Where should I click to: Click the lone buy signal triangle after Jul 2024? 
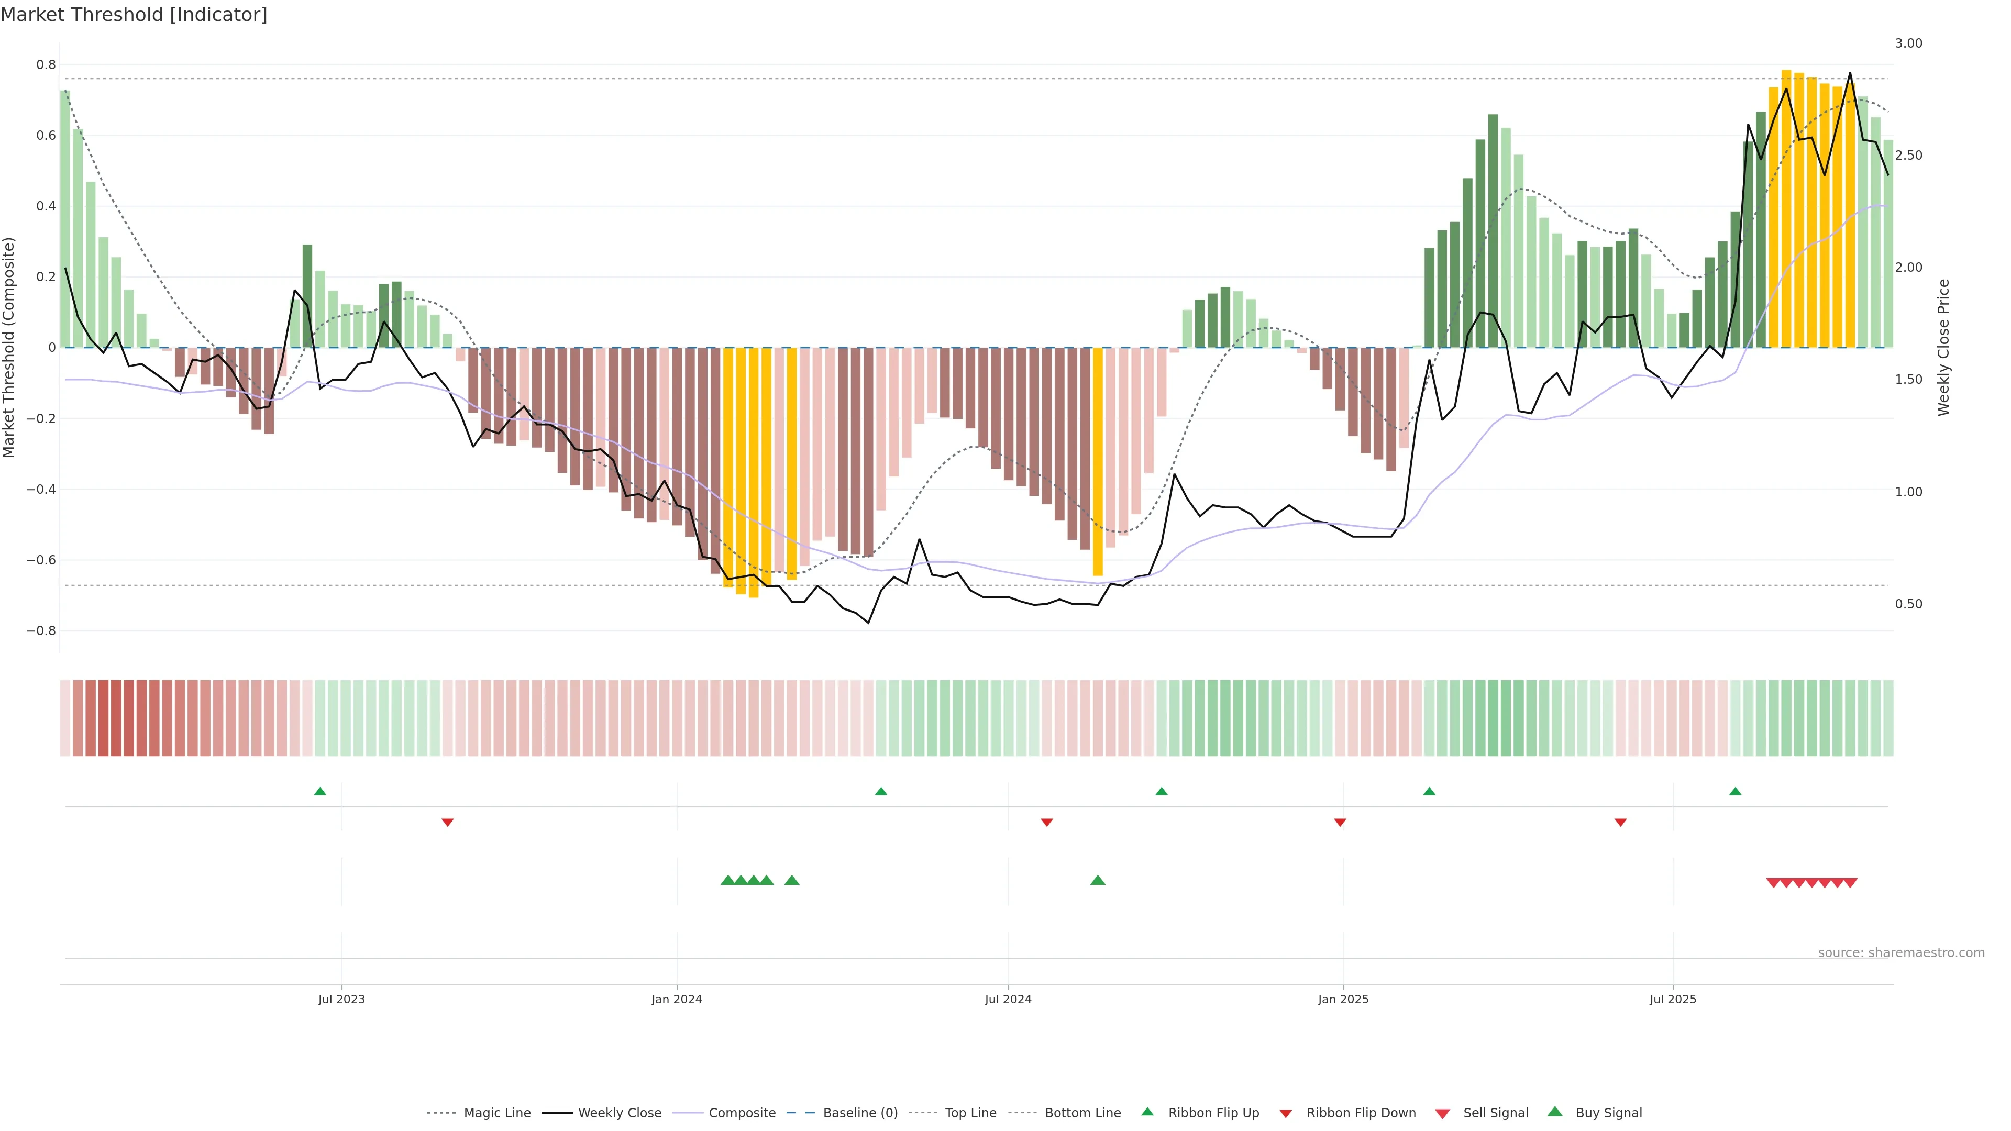(1098, 880)
